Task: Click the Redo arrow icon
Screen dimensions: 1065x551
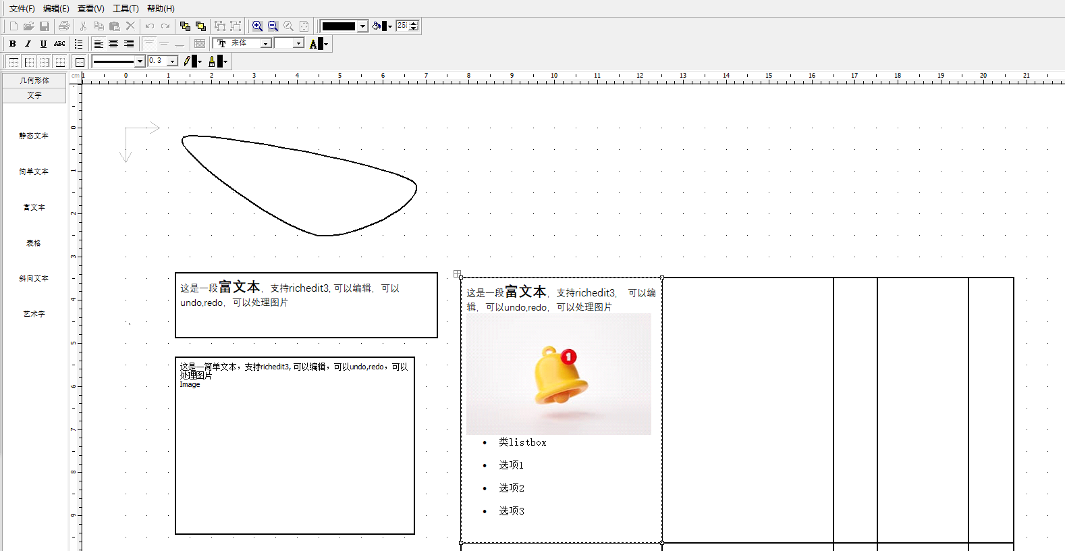Action: [165, 26]
